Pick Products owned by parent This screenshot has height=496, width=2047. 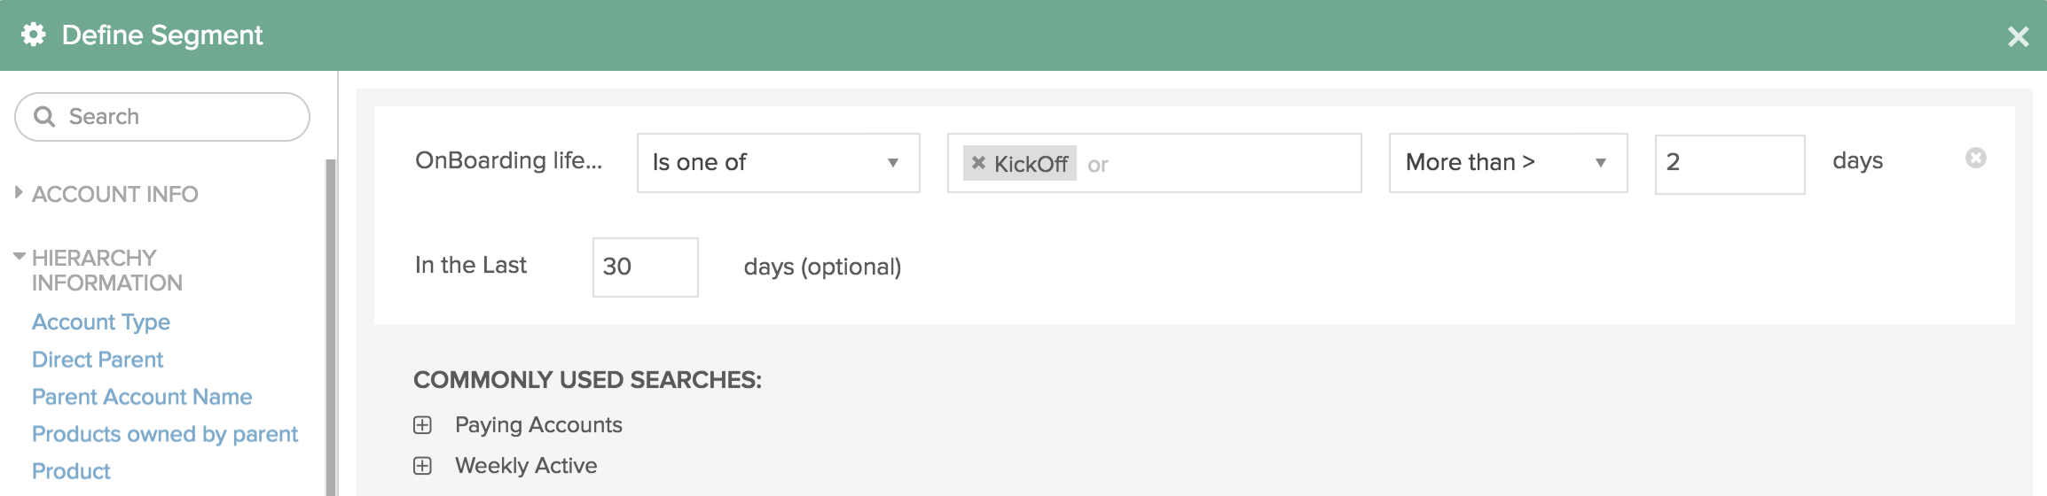(165, 434)
